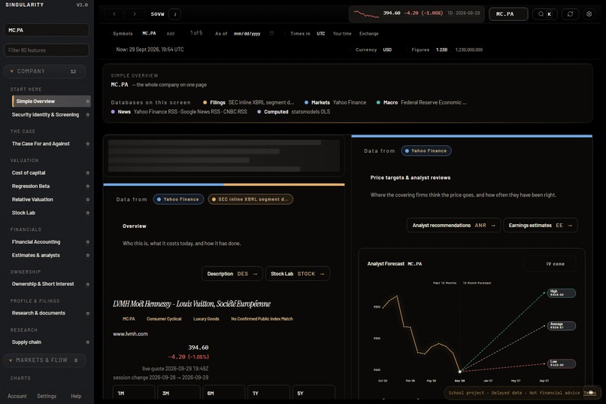The height and width of the screenshot is (404, 606).
Task: Toggle the IV cone on Analyst Forecast
Action: 550,264
